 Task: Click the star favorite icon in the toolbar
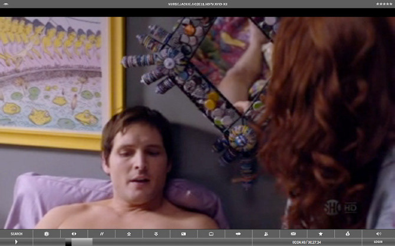point(321,234)
